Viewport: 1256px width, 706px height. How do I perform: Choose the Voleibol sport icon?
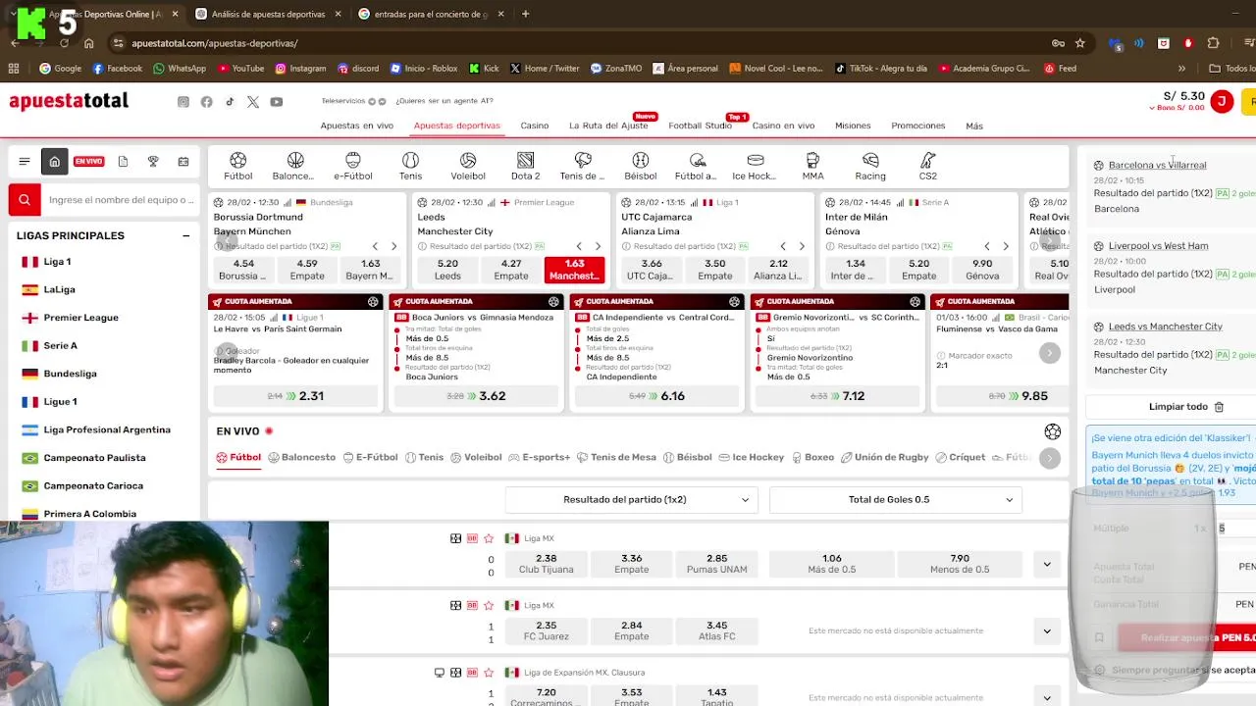click(468, 166)
